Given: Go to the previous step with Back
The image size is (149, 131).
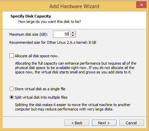Looking at the screenshot, I should click(x=77, y=123).
